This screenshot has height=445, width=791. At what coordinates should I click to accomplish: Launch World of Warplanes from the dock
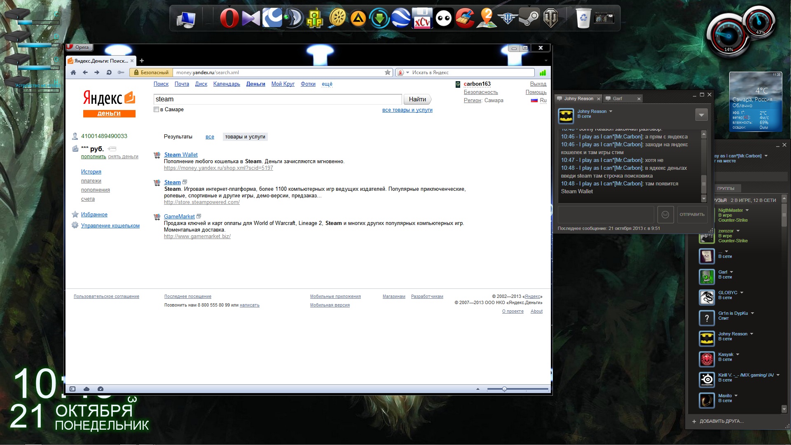508,19
